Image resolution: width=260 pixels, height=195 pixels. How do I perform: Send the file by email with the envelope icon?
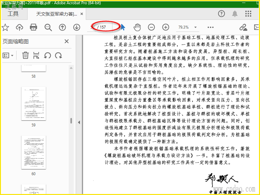(x=256, y=27)
